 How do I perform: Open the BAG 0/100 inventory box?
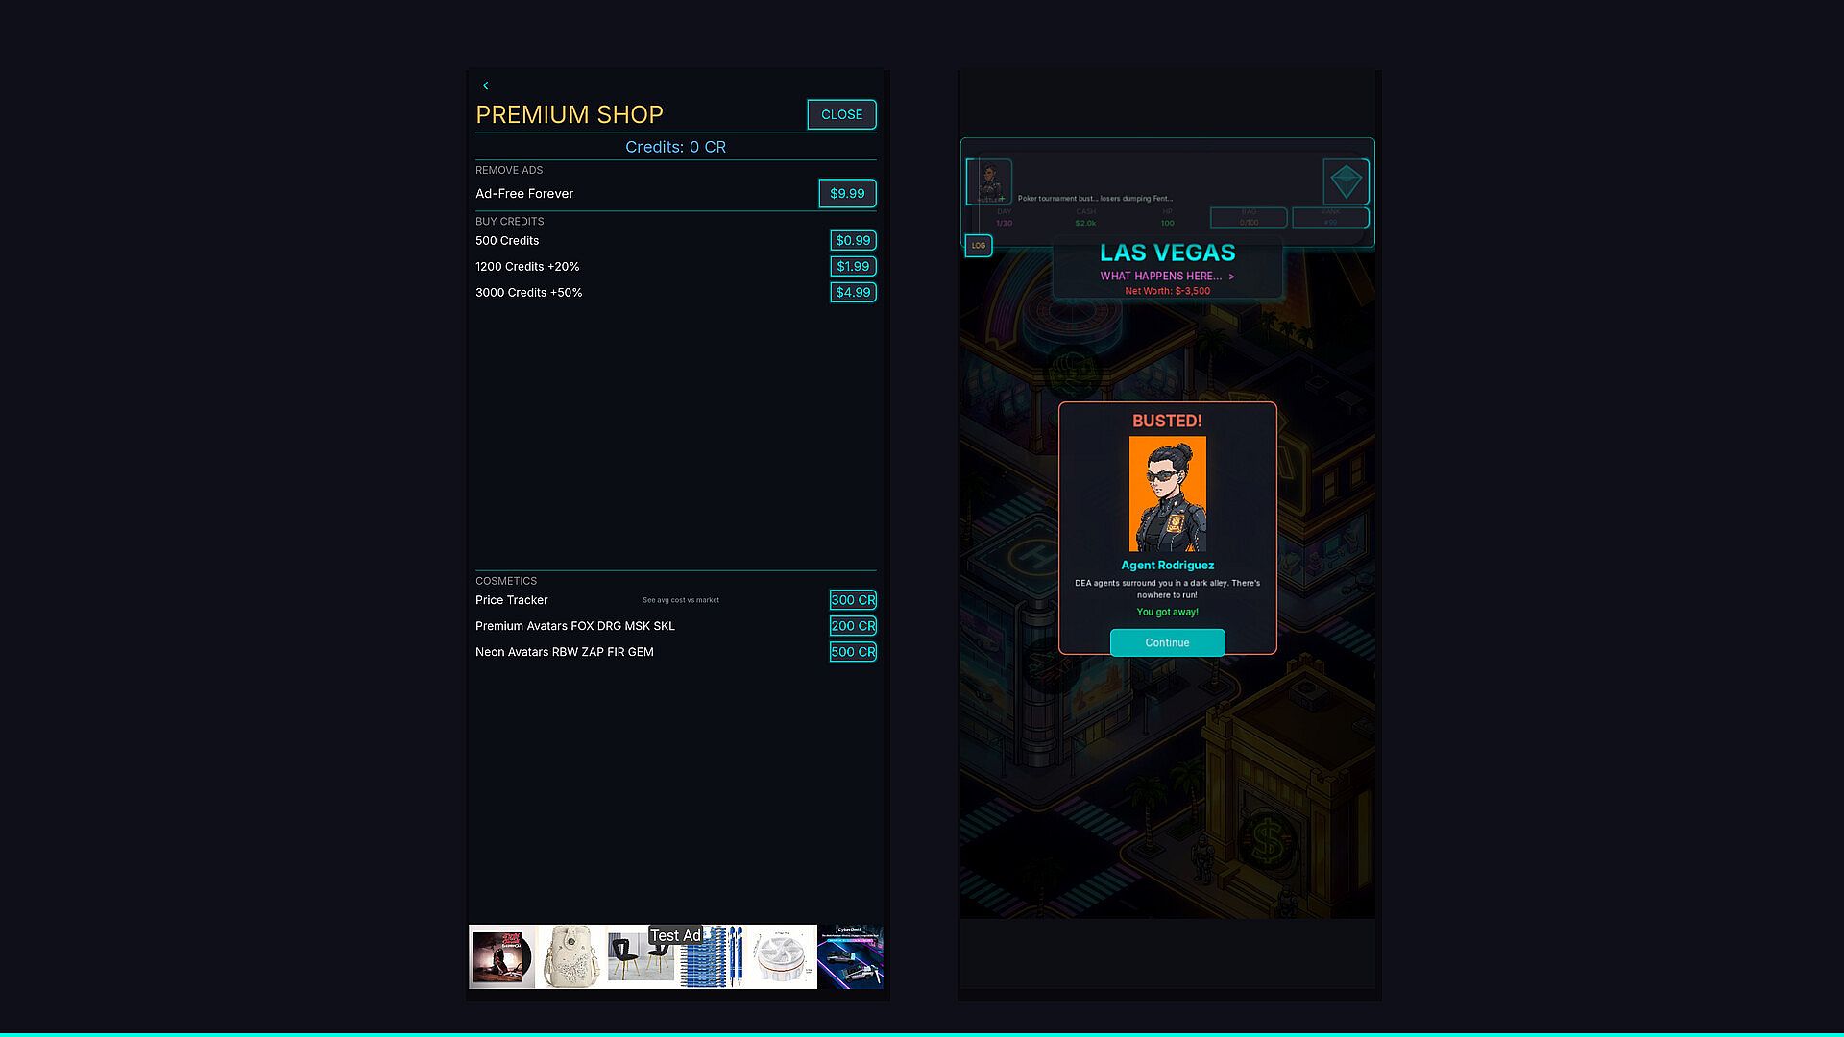click(1249, 217)
